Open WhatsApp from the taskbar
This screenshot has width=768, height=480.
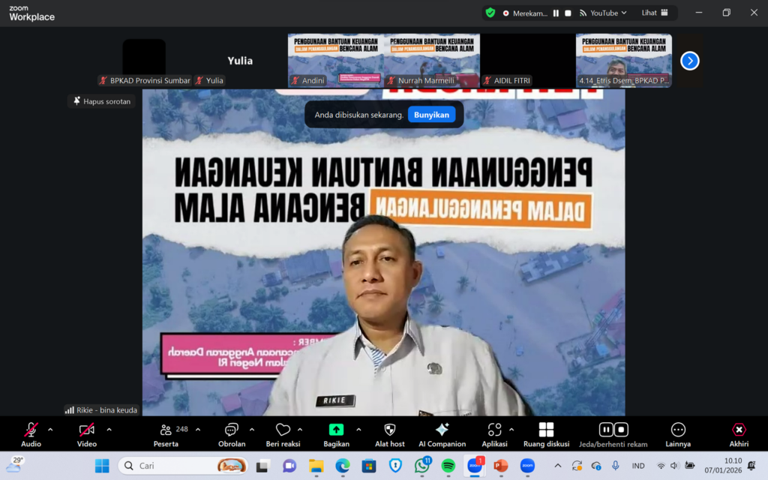421,466
